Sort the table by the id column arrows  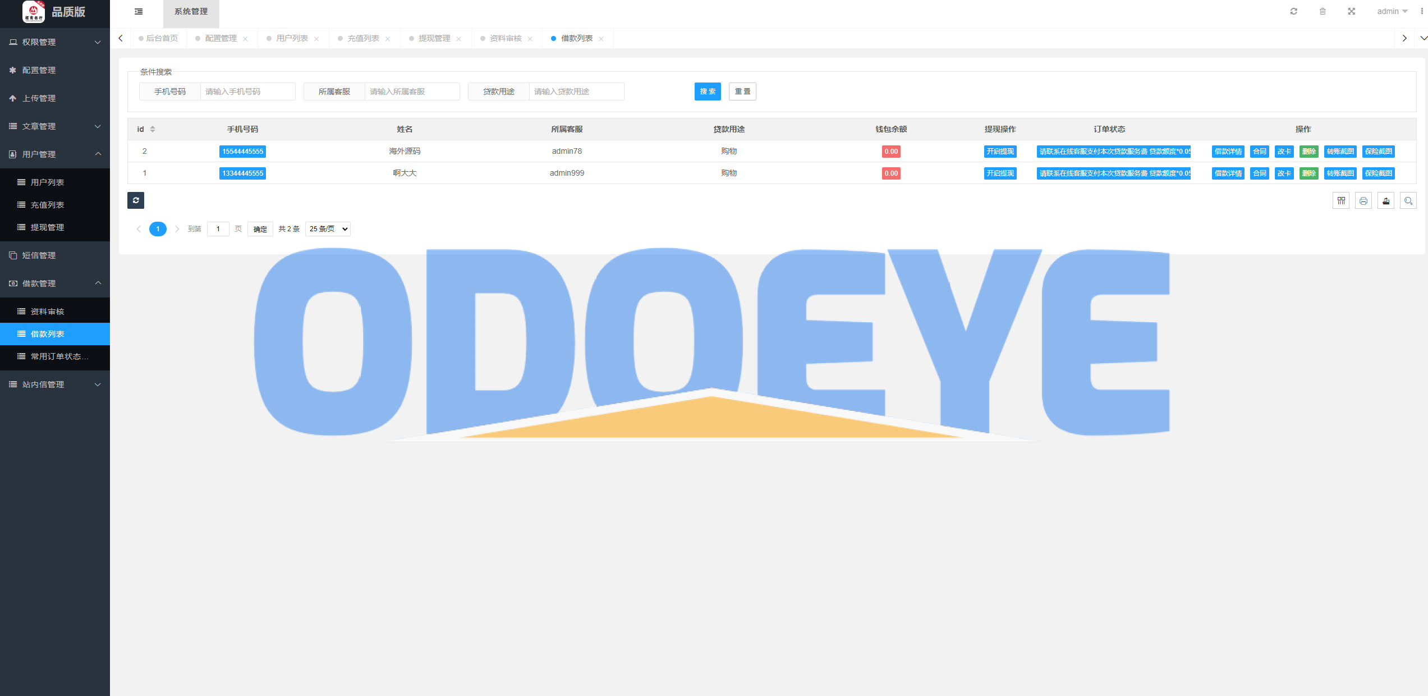pyautogui.click(x=153, y=129)
